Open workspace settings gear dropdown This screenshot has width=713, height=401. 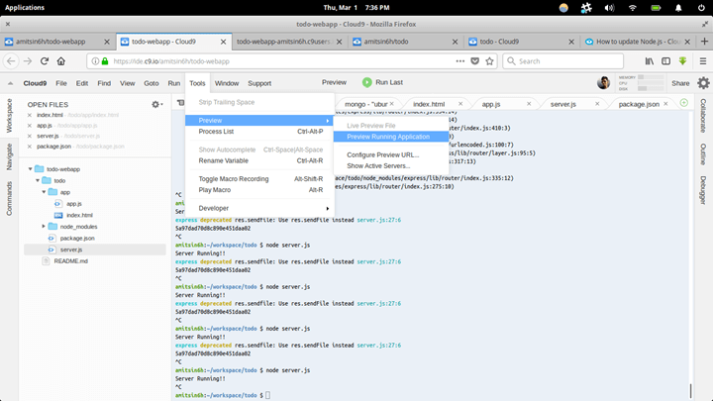[x=156, y=104]
